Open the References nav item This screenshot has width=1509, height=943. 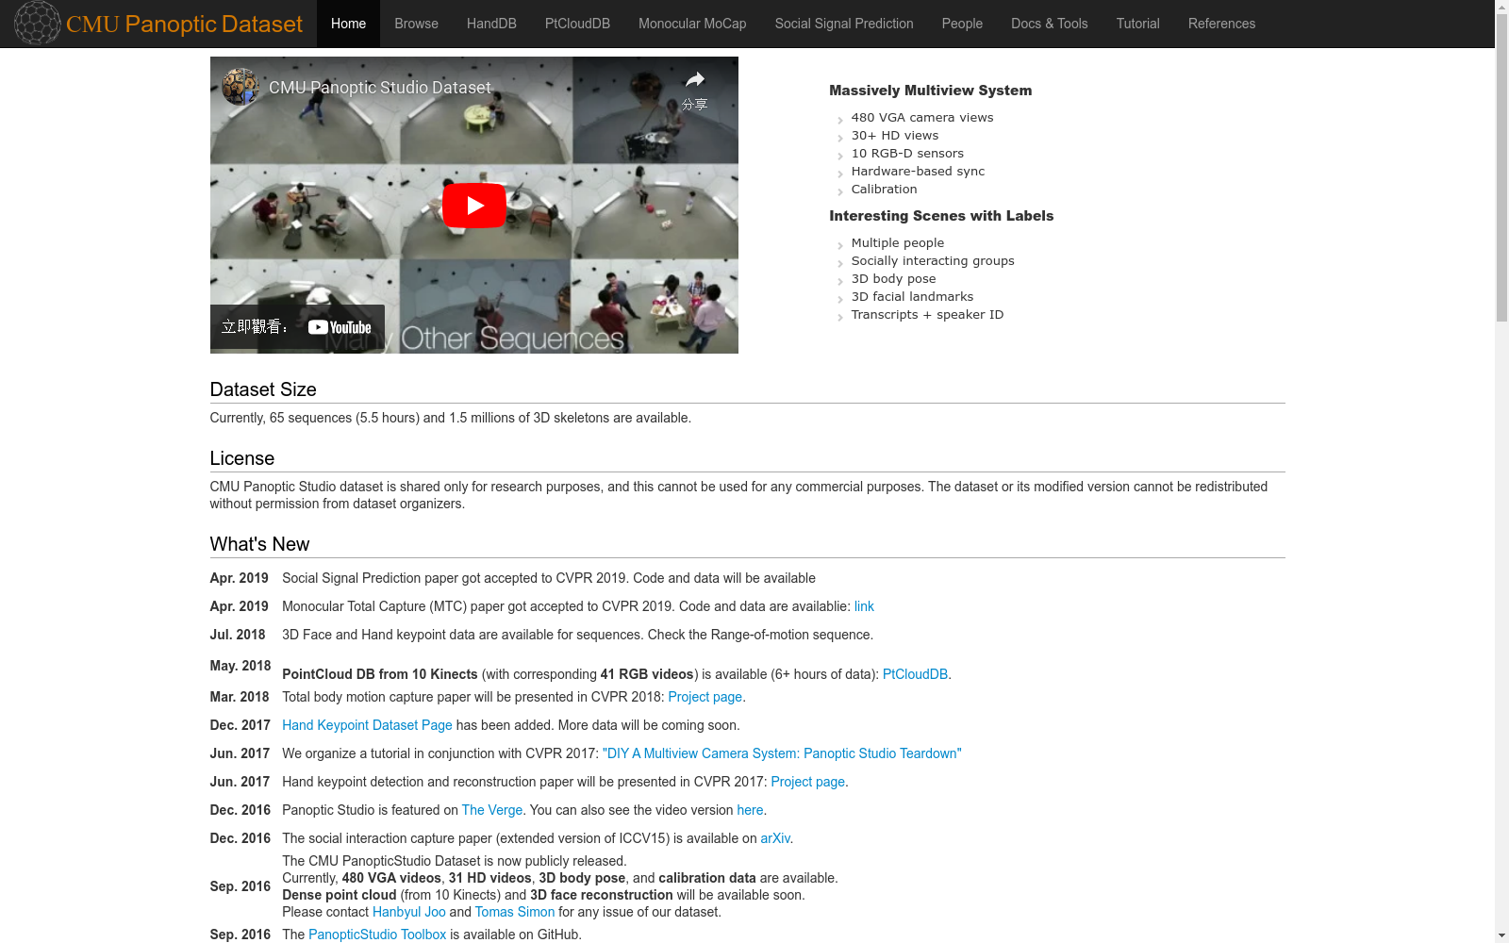(x=1221, y=24)
